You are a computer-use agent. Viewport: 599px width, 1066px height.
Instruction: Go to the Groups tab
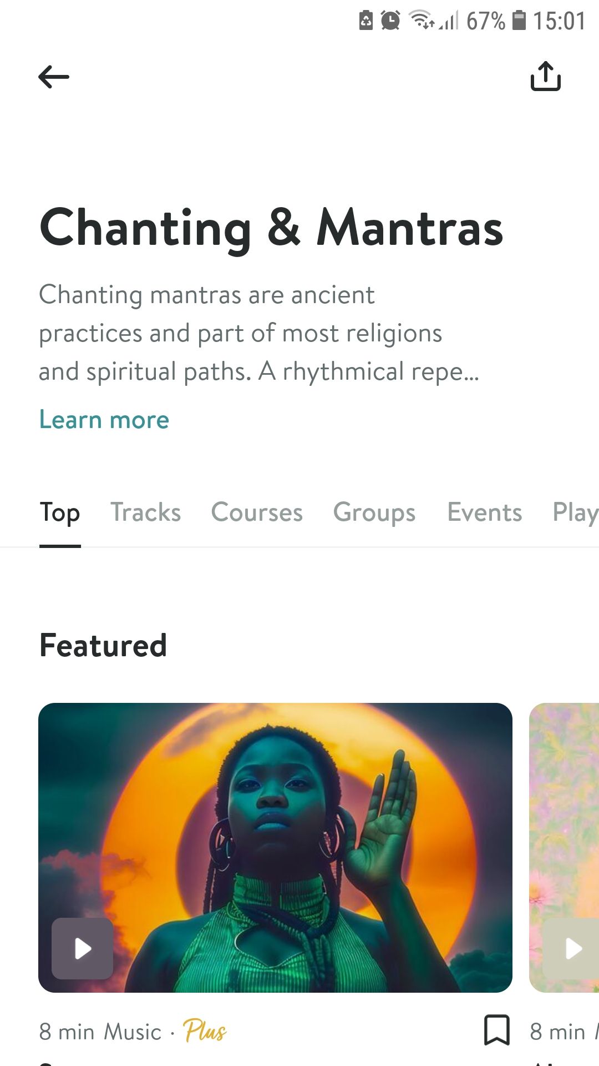pyautogui.click(x=374, y=512)
